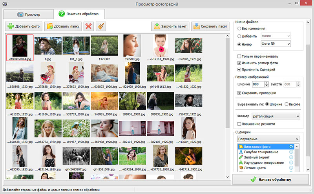The height and width of the screenshot is (194, 314).
Task: Select thumbnail MohskGo044.jpg
Action: pyautogui.click(x=20, y=47)
